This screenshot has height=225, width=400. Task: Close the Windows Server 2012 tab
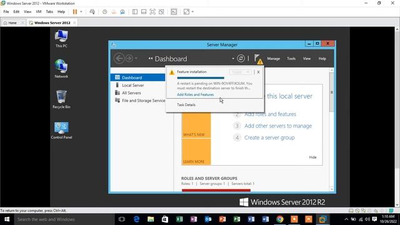click(x=74, y=22)
